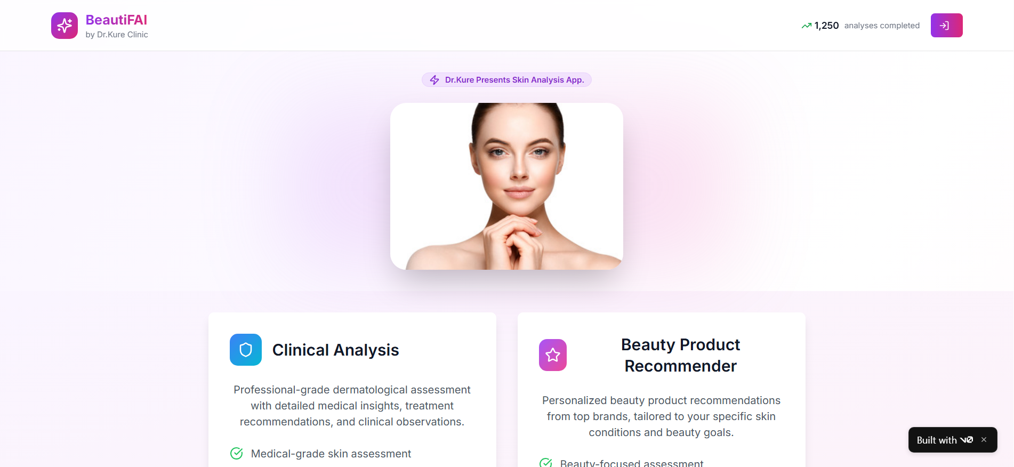1014x467 pixels.
Task: Select the Beauty Product Recommender heading
Action: (x=680, y=355)
